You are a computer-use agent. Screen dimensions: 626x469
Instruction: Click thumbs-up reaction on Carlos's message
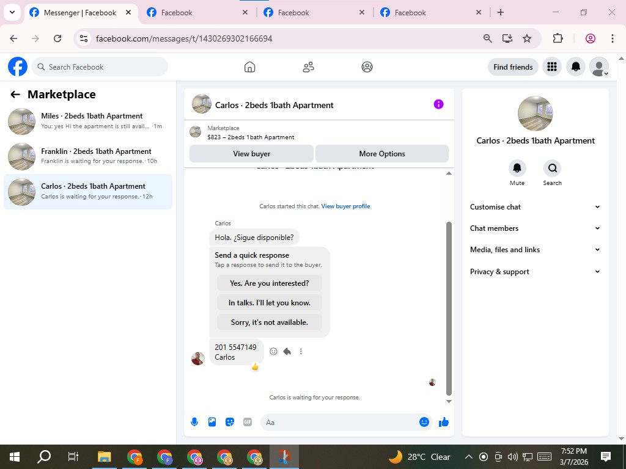coord(255,366)
